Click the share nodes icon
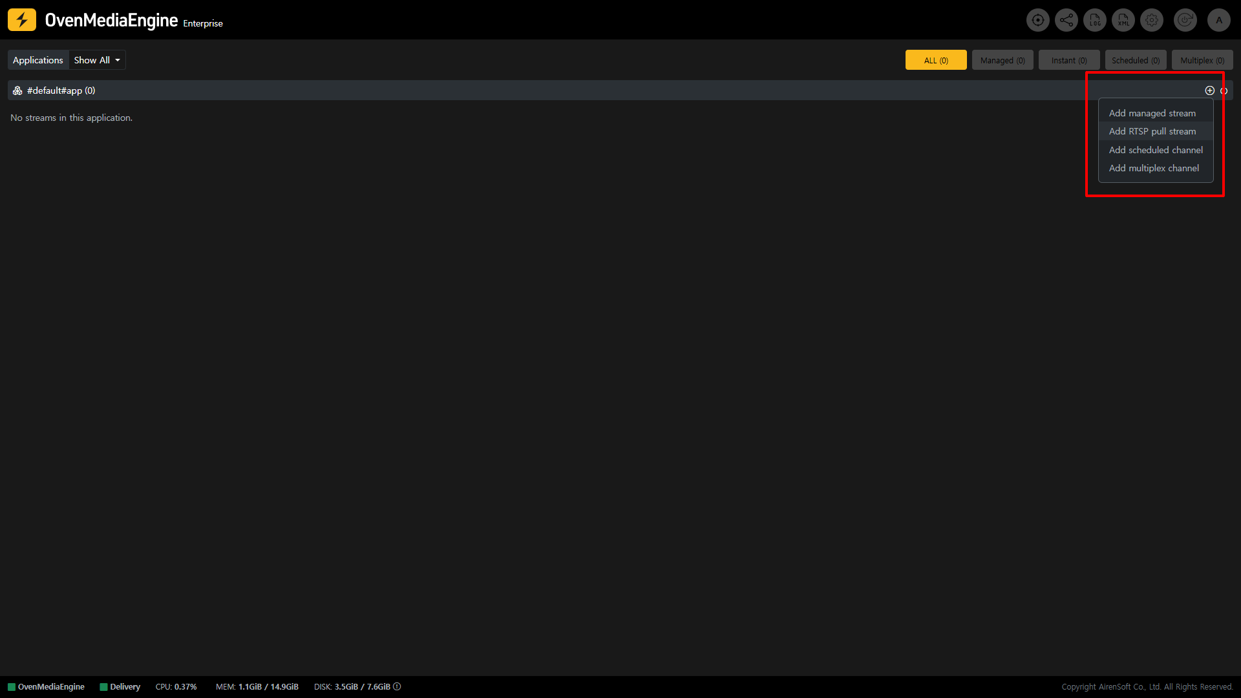Screen dimensions: 1241x698 (x=1066, y=20)
